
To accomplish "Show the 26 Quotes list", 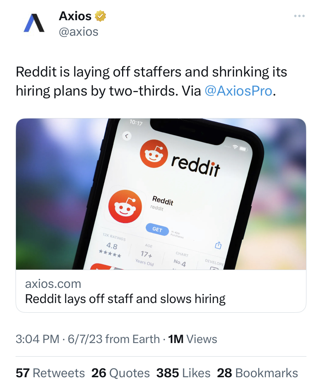I will point(121,373).
